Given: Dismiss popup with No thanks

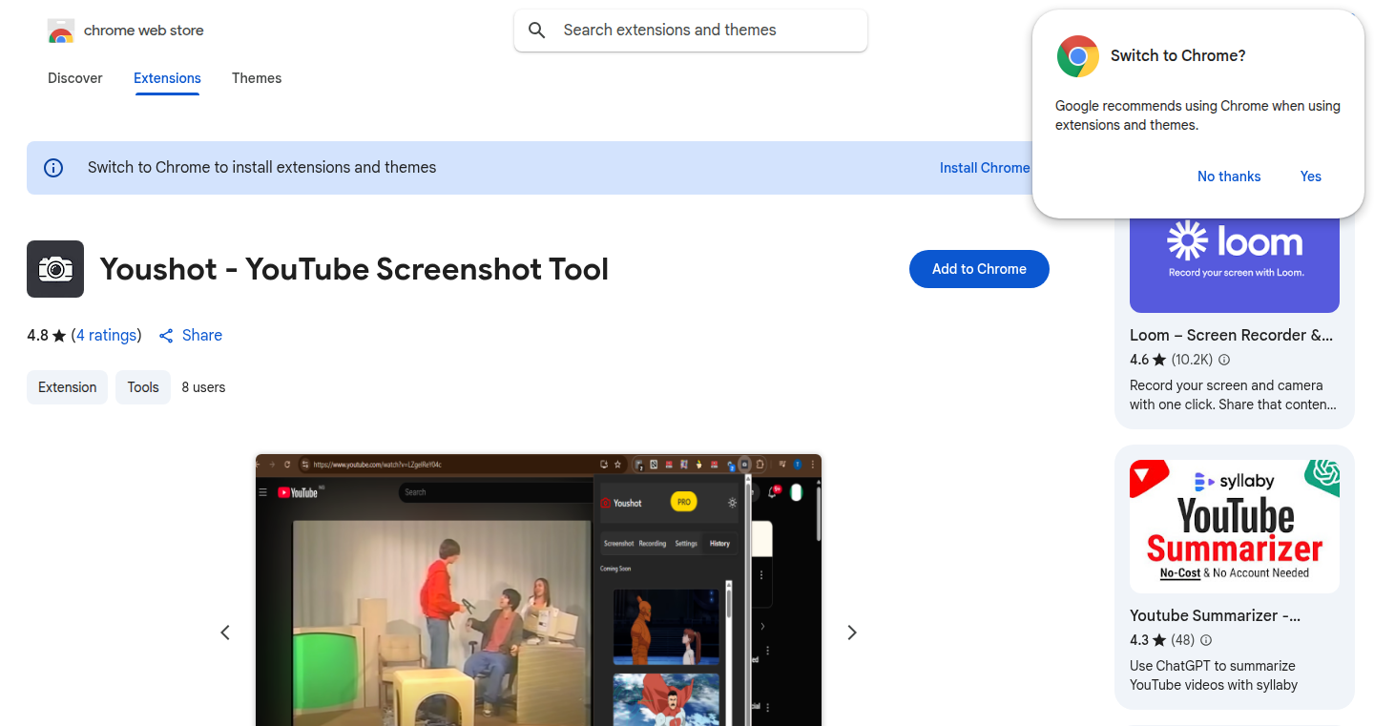Looking at the screenshot, I should [1229, 176].
